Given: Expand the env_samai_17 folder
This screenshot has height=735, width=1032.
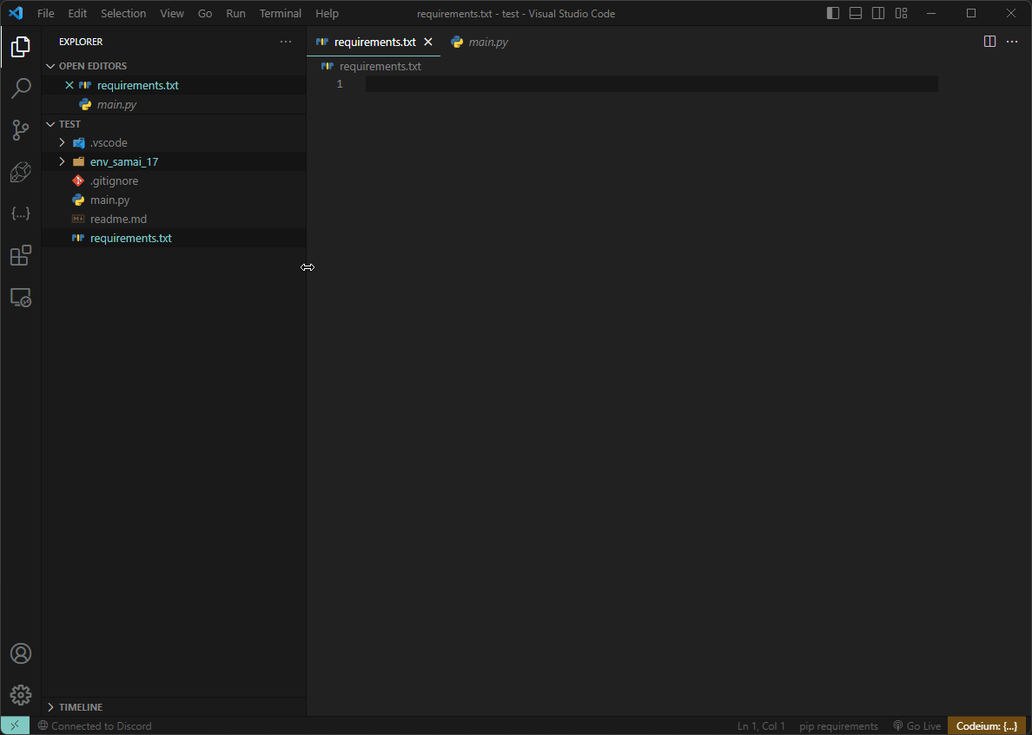Looking at the screenshot, I should point(123,161).
